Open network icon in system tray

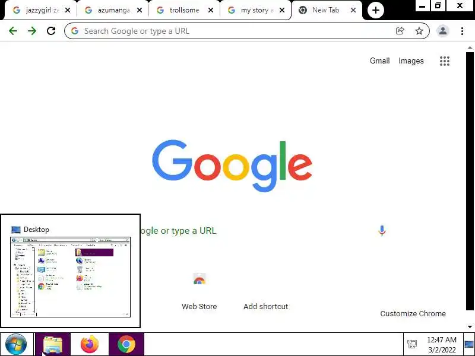pyautogui.click(x=411, y=344)
